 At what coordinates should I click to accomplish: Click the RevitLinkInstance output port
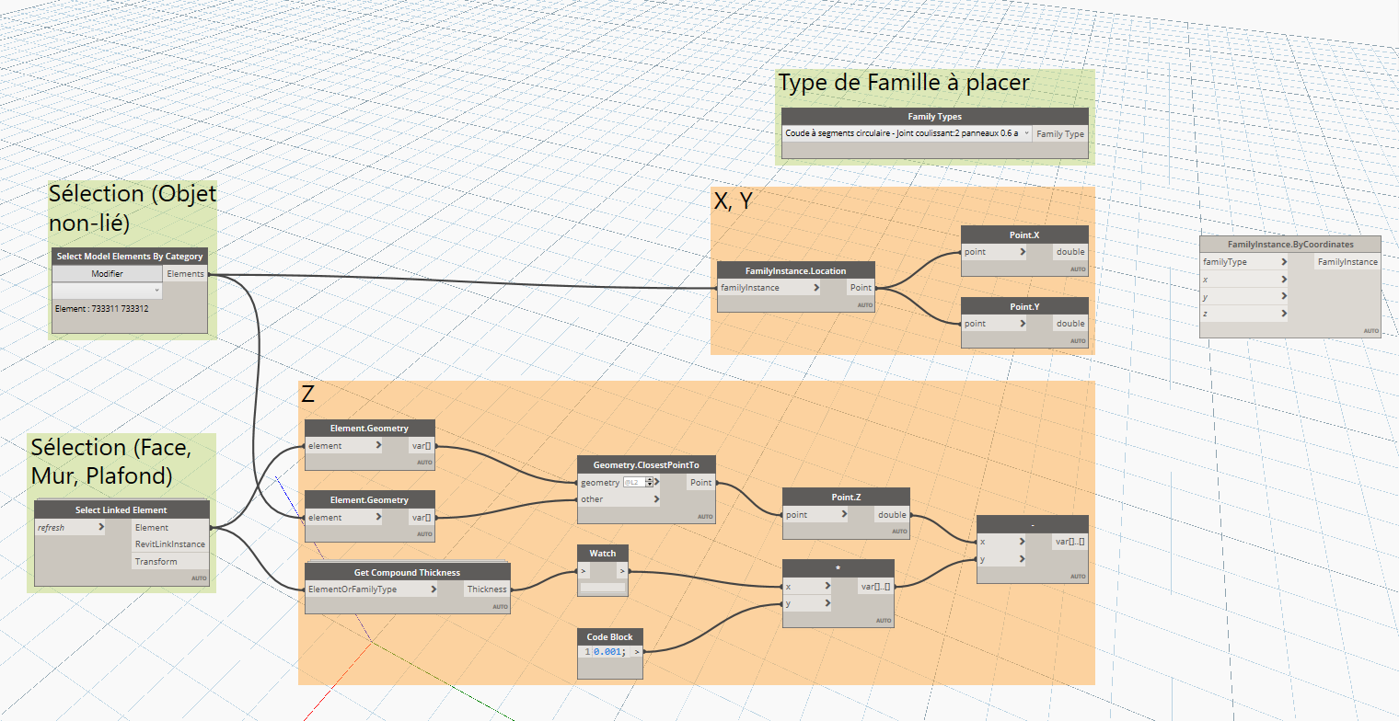pyautogui.click(x=169, y=544)
